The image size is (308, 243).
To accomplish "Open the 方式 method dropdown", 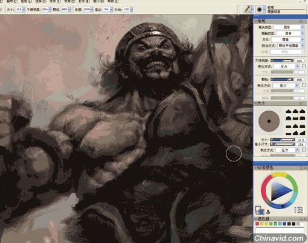I will pyautogui.click(x=288, y=39).
